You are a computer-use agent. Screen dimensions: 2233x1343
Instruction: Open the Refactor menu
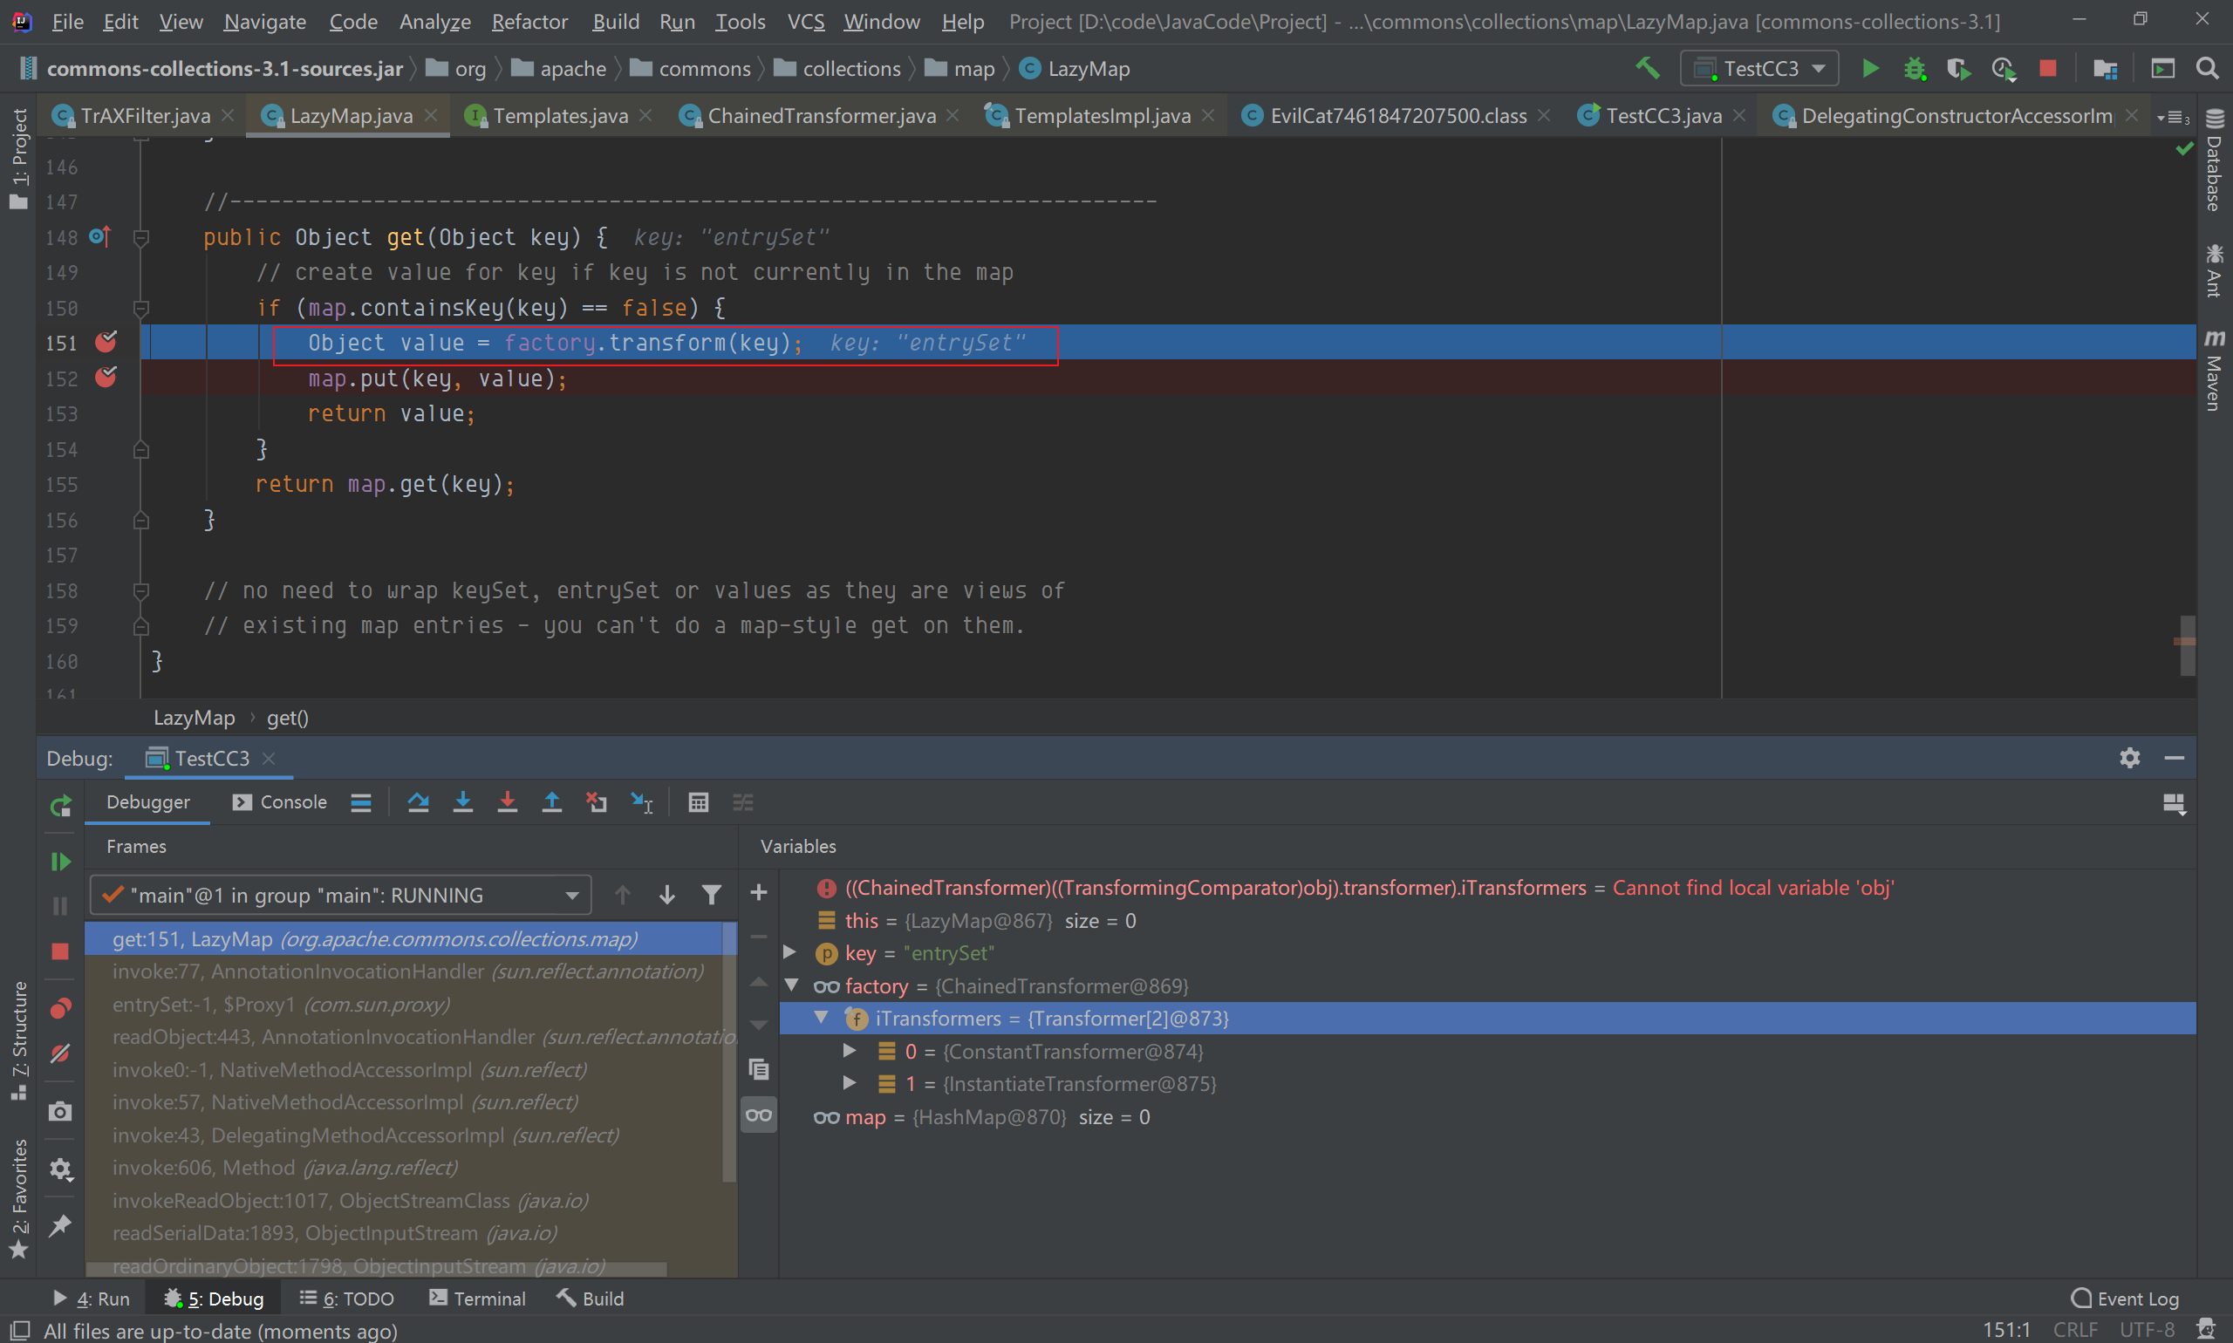[x=529, y=21]
